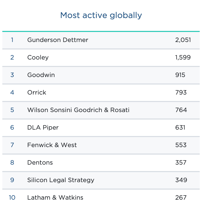Select rank number 10
Screen dimensions: 201x203
12,198
